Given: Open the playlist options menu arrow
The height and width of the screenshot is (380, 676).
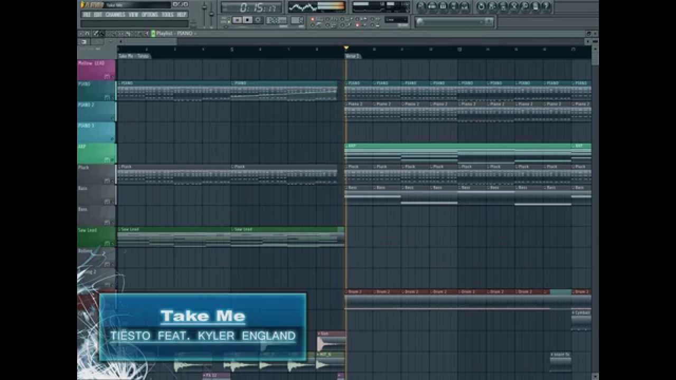Looking at the screenshot, I should click(81, 33).
